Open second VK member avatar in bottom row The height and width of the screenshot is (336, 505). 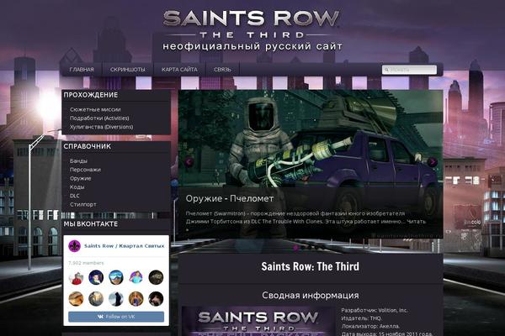pyautogui.click(x=96, y=299)
